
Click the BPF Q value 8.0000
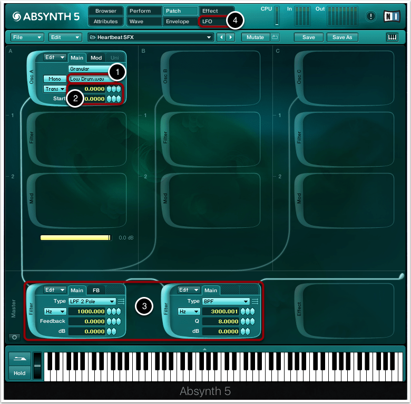coord(221,321)
